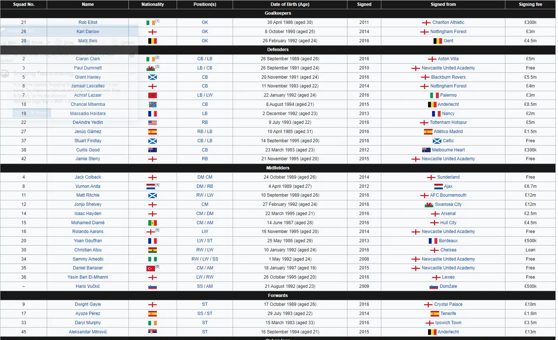Click the Morocco flag beside Achraf Lazaar
Screen dimensions: 558x340
click(x=152, y=96)
